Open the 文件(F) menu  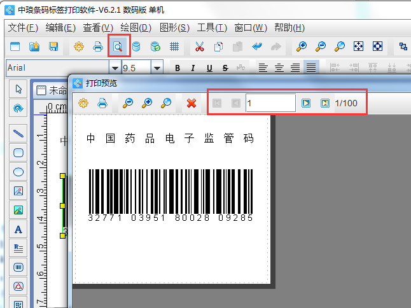[23, 28]
